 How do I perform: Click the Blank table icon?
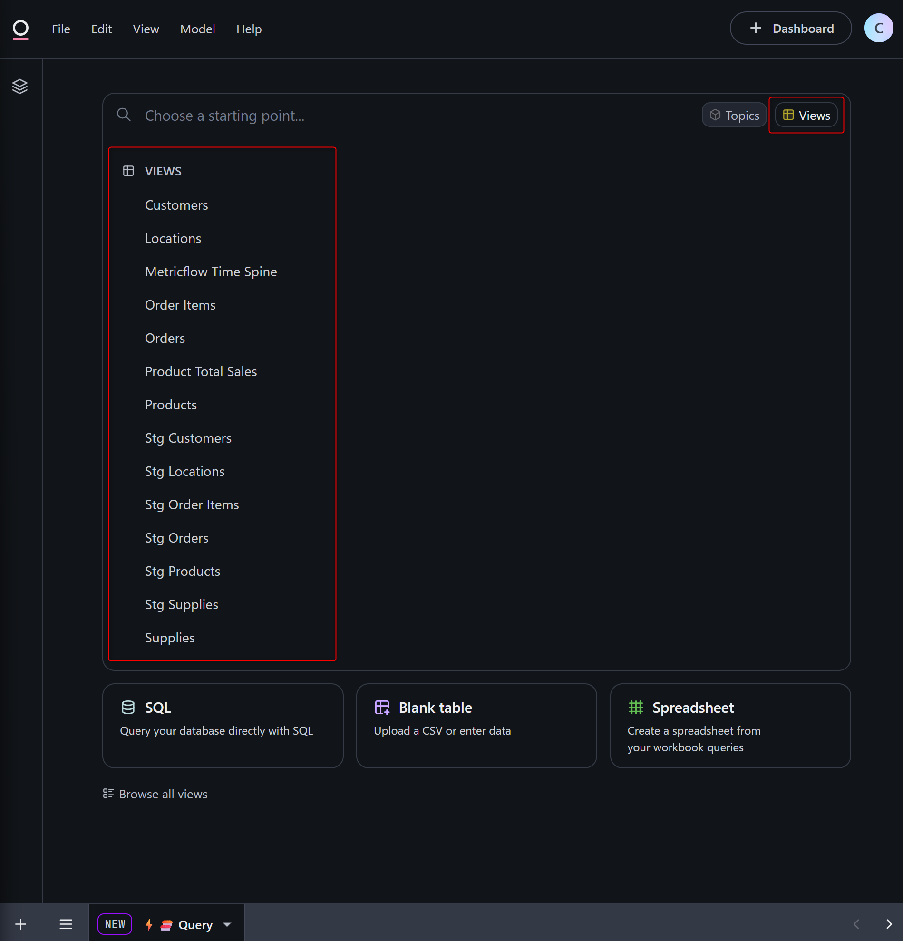(382, 708)
